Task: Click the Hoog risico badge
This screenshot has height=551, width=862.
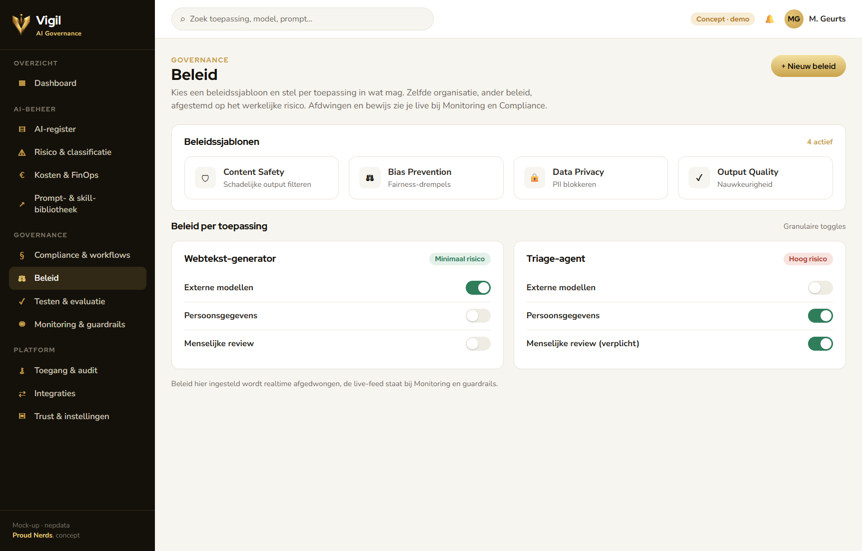Action: click(808, 259)
